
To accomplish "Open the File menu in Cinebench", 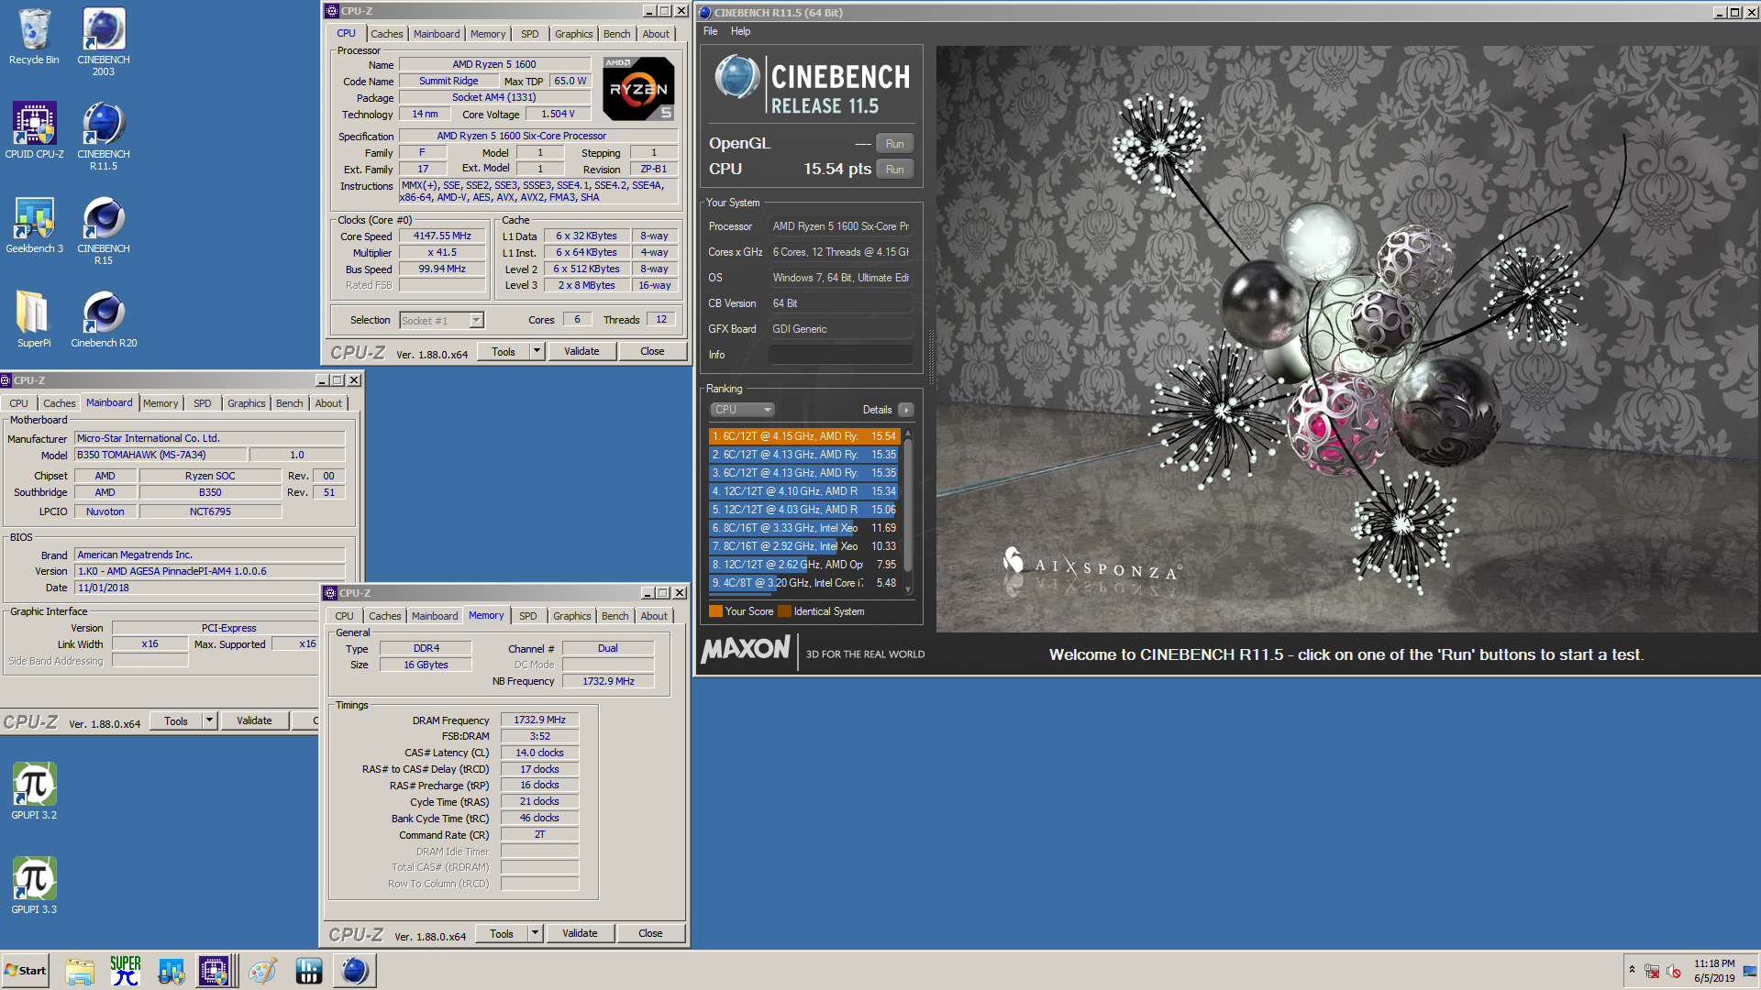I will pyautogui.click(x=711, y=31).
